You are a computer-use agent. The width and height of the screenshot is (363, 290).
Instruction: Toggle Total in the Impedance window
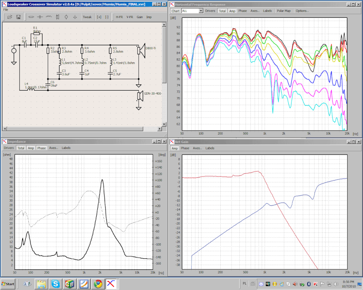[x=21, y=148]
